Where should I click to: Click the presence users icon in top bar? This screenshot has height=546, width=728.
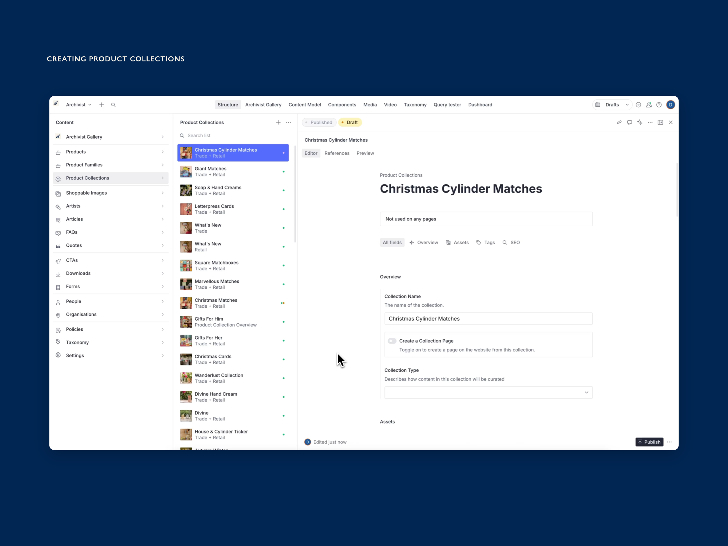[649, 105]
